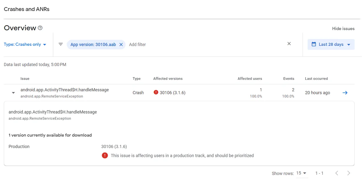Sort by the Affected users column header
This screenshot has width=362, height=179.
pyautogui.click(x=250, y=79)
